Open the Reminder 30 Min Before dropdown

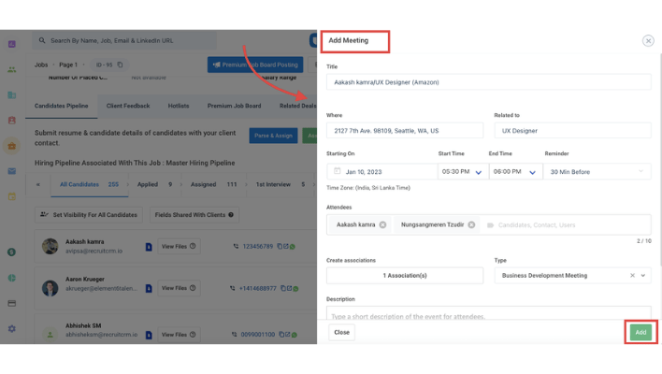(597, 171)
